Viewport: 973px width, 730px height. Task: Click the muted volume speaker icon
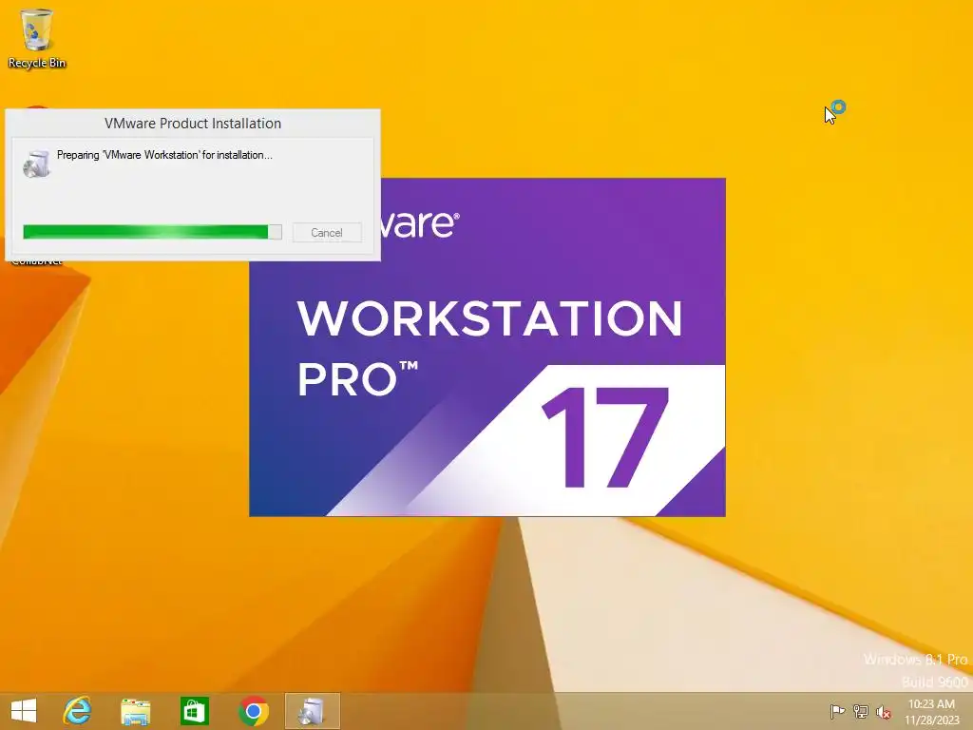[884, 711]
